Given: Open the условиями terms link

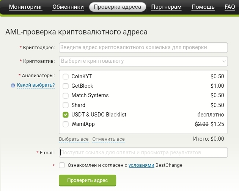Looking at the screenshot, I should coord(141,165).
